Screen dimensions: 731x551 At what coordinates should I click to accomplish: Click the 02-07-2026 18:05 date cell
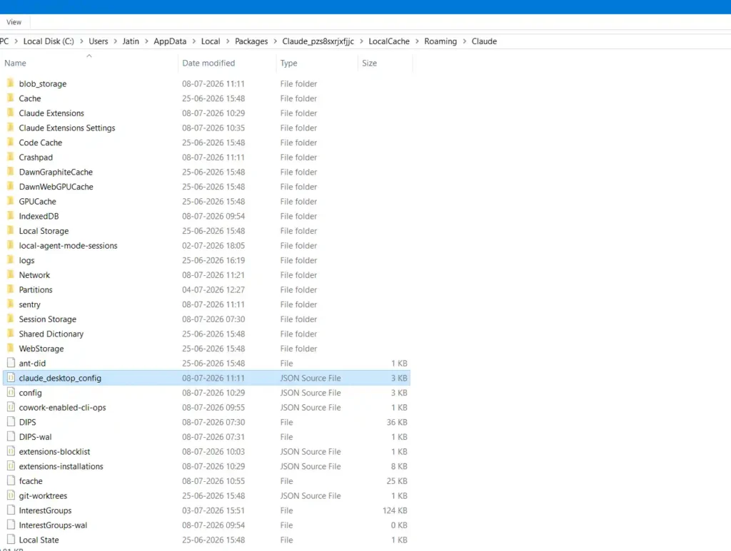pos(213,245)
